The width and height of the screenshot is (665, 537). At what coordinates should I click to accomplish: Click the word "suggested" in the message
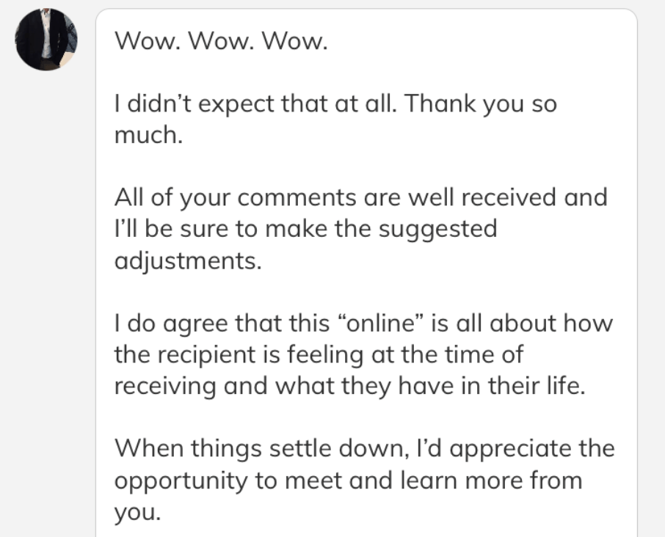[438, 230]
